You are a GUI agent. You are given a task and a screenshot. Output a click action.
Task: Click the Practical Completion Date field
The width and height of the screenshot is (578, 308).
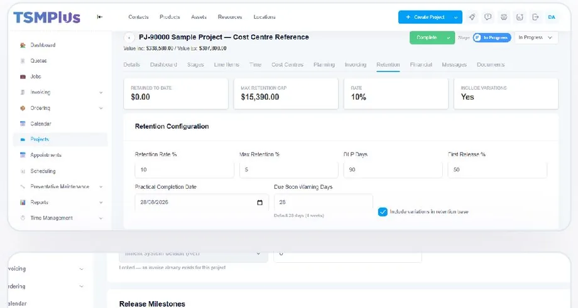(x=202, y=203)
